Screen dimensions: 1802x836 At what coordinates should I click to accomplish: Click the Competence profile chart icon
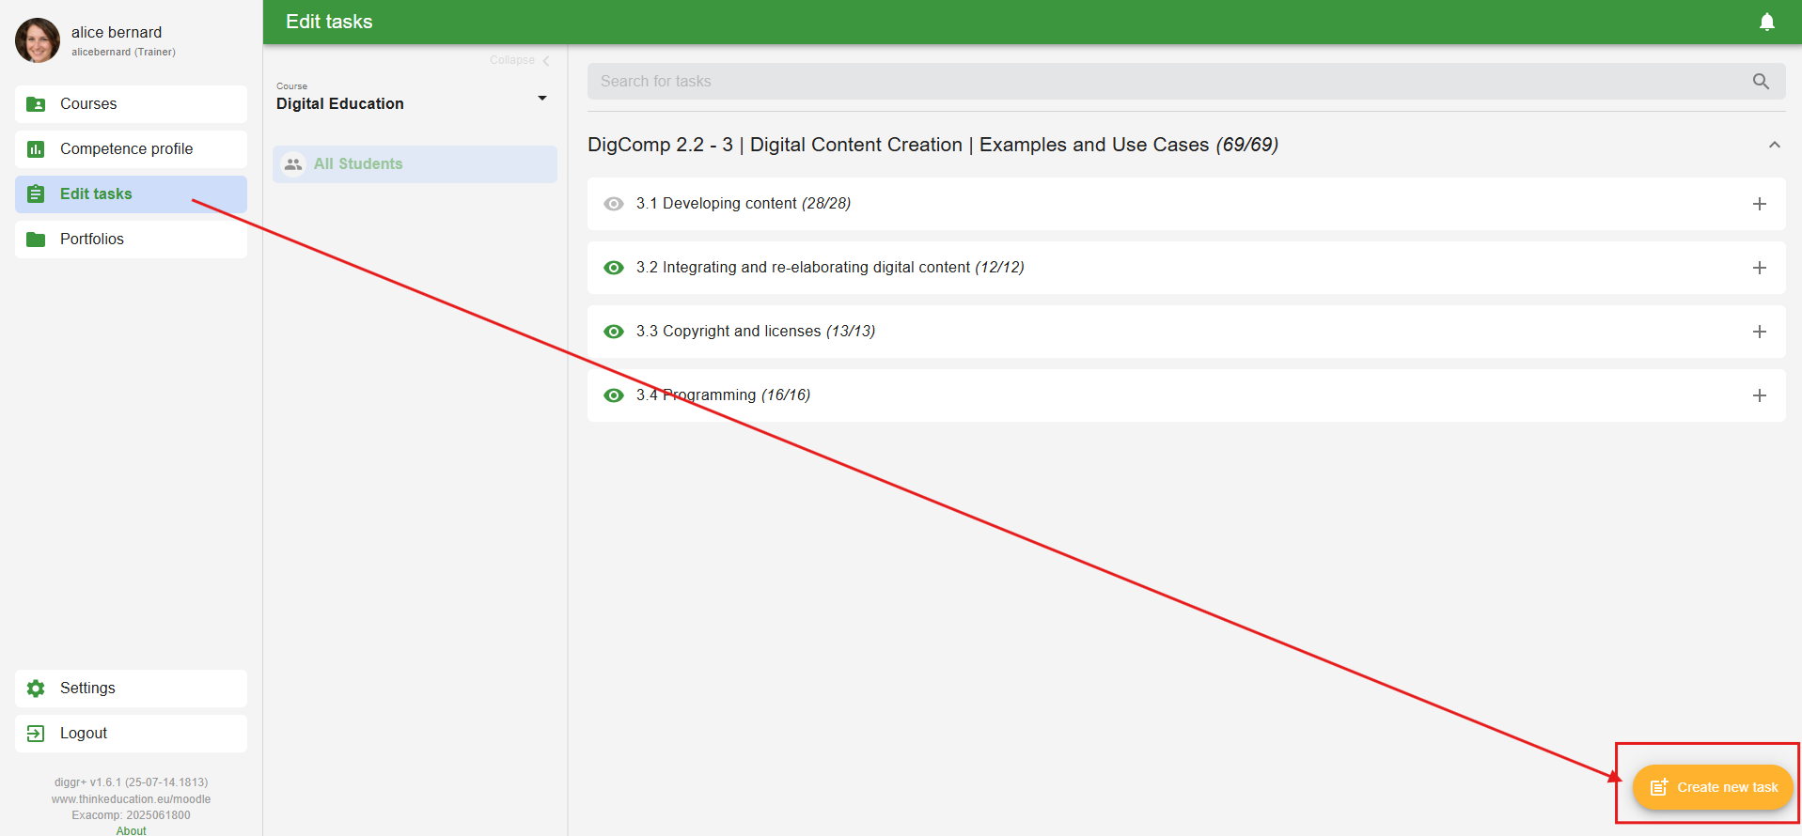click(x=36, y=149)
